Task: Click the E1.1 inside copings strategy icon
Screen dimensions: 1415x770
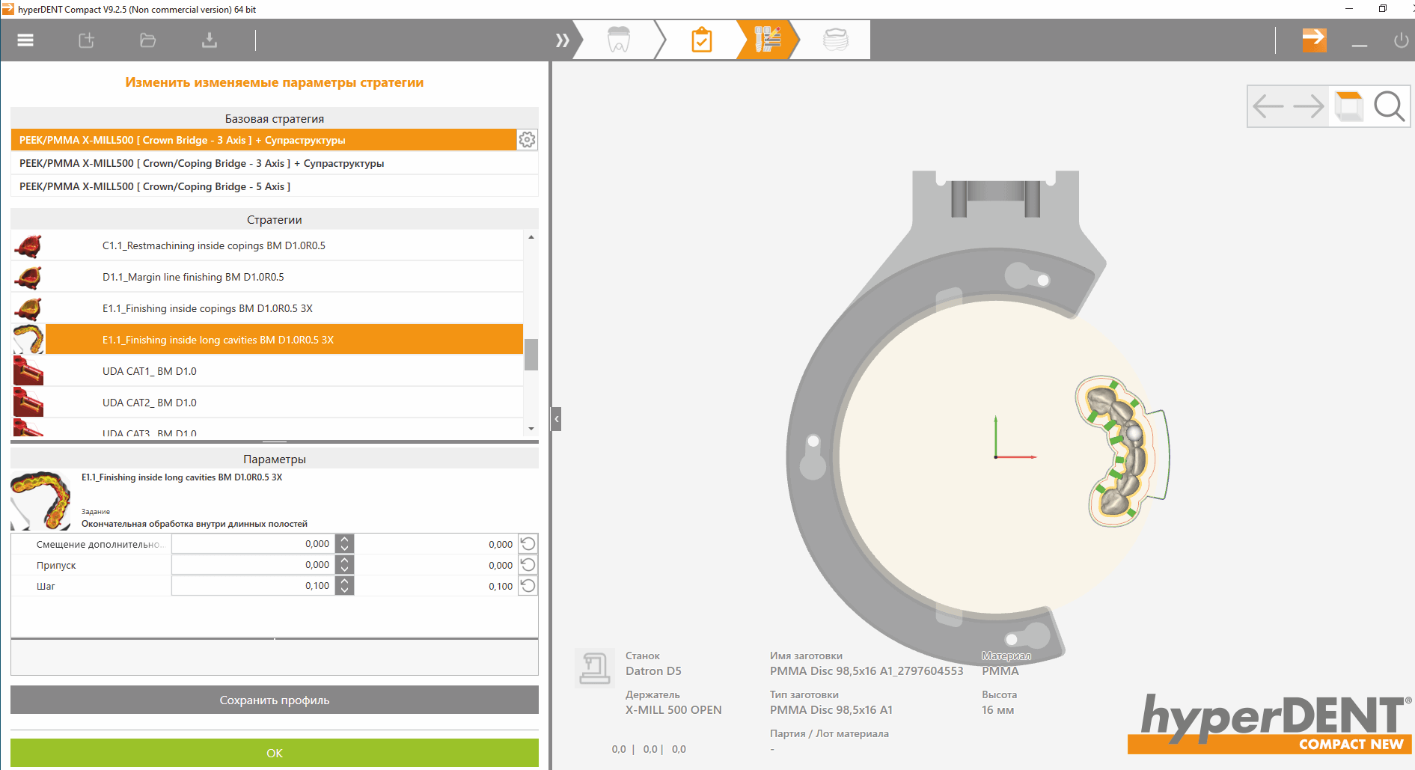Action: point(28,308)
